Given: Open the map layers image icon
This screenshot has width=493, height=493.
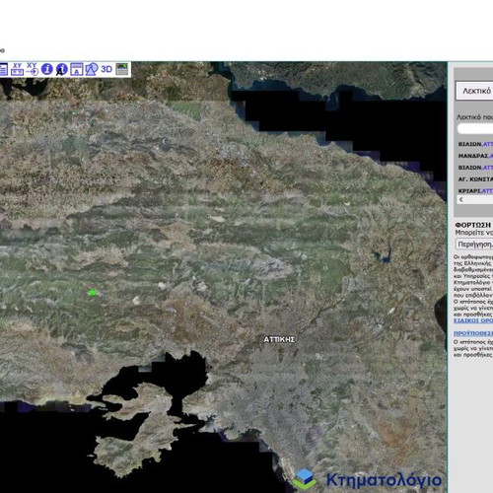Looking at the screenshot, I should (122, 69).
